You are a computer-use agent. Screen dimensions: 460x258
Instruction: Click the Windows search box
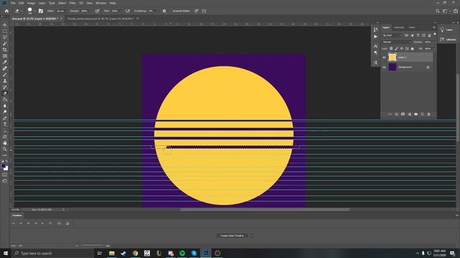52,253
